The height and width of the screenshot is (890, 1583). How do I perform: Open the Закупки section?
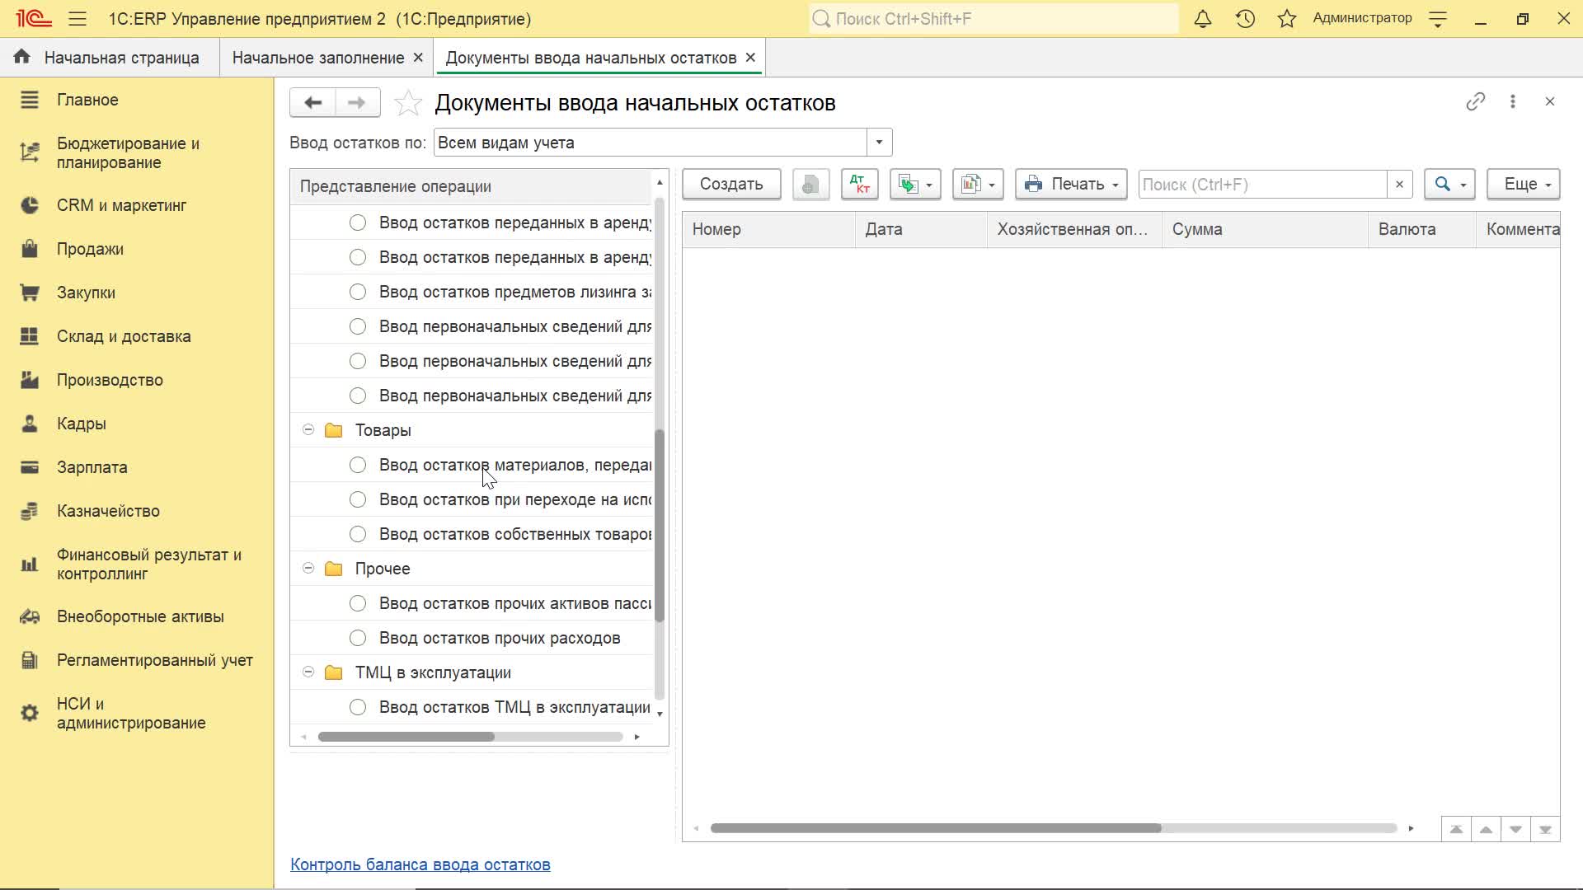(x=86, y=293)
